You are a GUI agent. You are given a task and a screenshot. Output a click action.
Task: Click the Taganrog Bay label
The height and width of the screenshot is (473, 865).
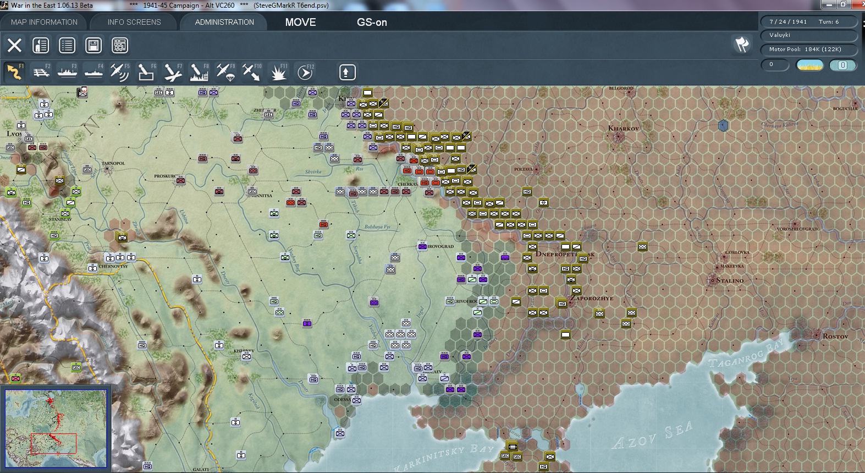coord(746,354)
